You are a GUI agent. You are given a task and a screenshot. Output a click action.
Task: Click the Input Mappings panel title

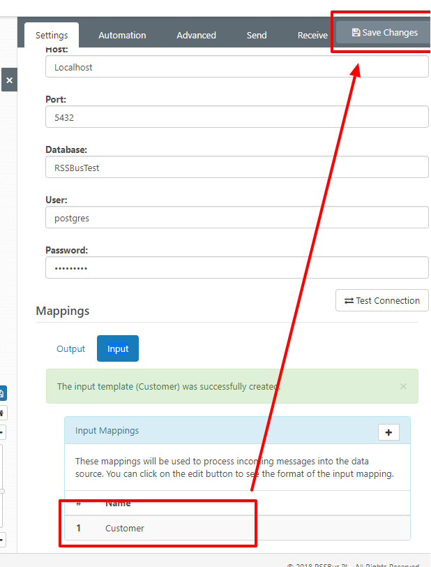tap(107, 431)
